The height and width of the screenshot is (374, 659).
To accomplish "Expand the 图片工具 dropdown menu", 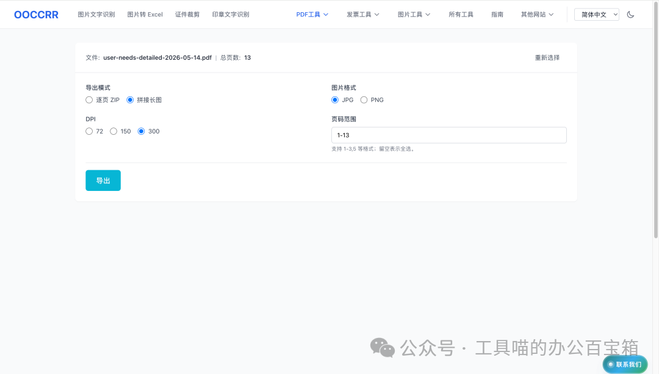I will coord(414,15).
